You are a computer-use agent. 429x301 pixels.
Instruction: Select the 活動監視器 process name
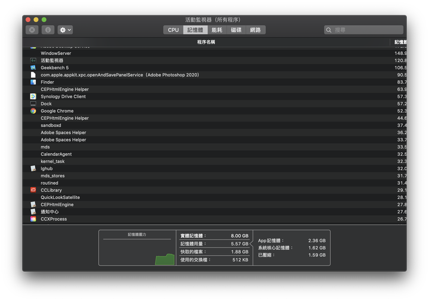(x=52, y=60)
